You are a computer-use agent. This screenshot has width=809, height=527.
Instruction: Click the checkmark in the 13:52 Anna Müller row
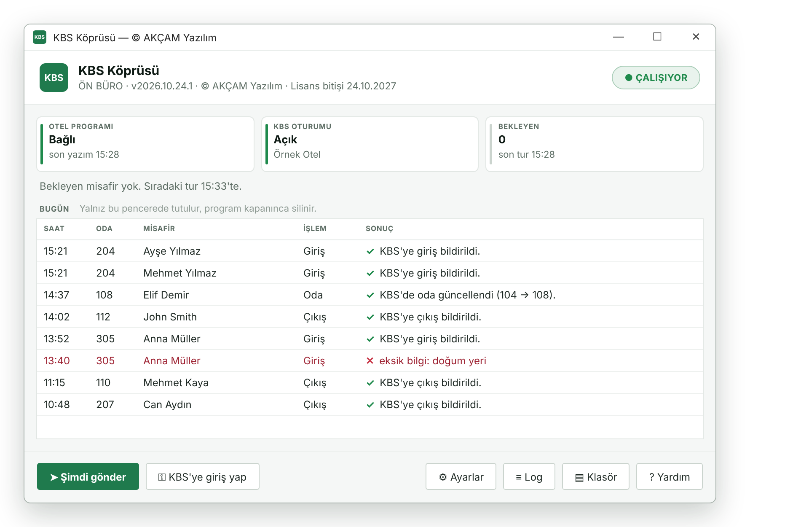[370, 339]
